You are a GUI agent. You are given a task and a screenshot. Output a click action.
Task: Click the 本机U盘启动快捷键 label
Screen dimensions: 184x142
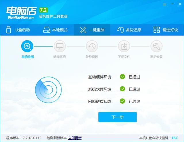coord(155,138)
